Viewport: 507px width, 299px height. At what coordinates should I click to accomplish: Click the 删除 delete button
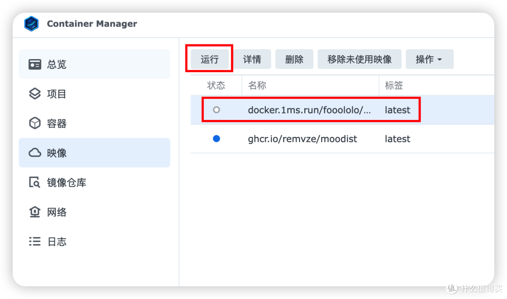pos(294,59)
